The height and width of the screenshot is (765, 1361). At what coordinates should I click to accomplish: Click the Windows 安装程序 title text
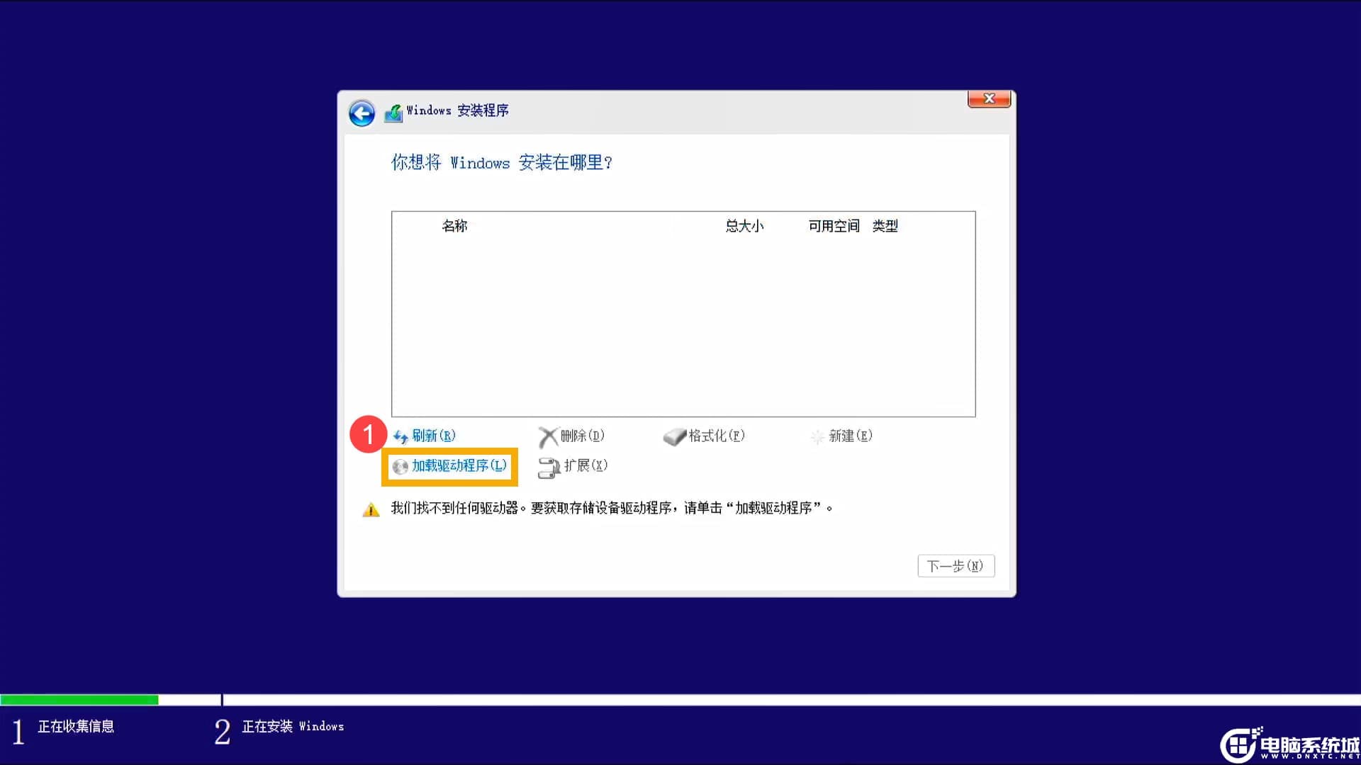pos(457,110)
